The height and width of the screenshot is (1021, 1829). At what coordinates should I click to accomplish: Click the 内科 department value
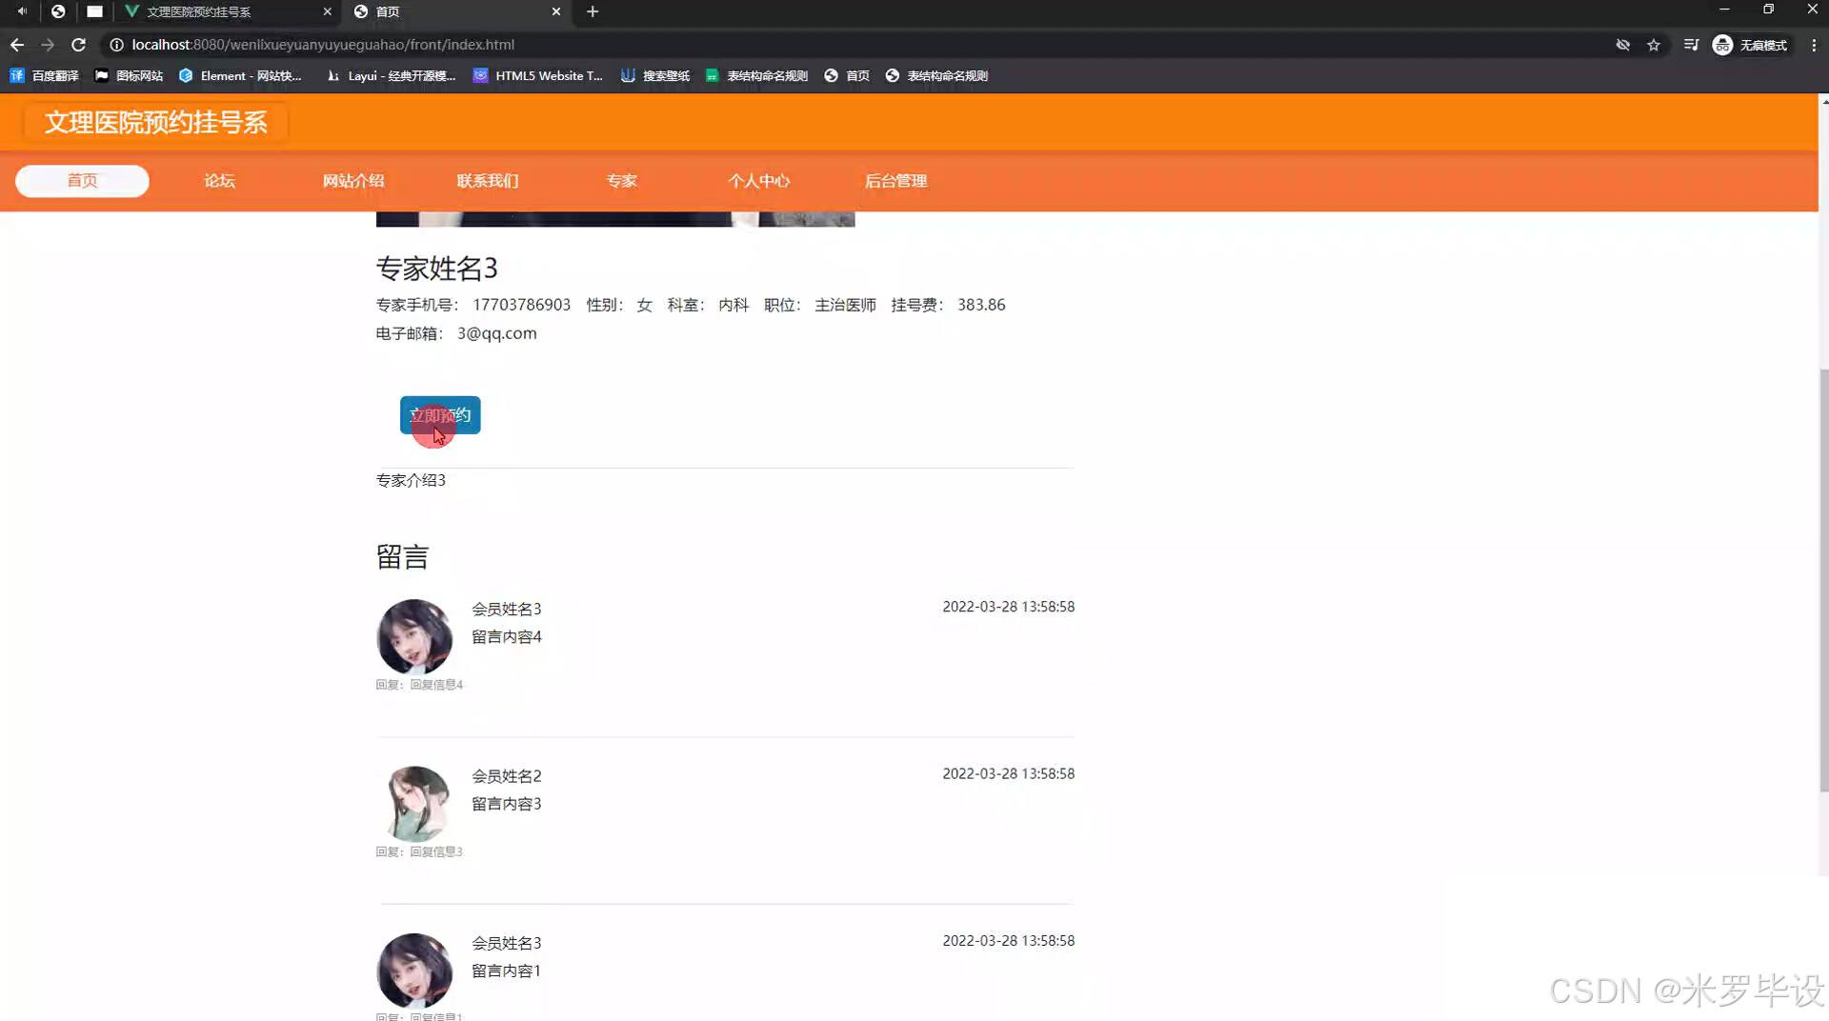click(734, 305)
